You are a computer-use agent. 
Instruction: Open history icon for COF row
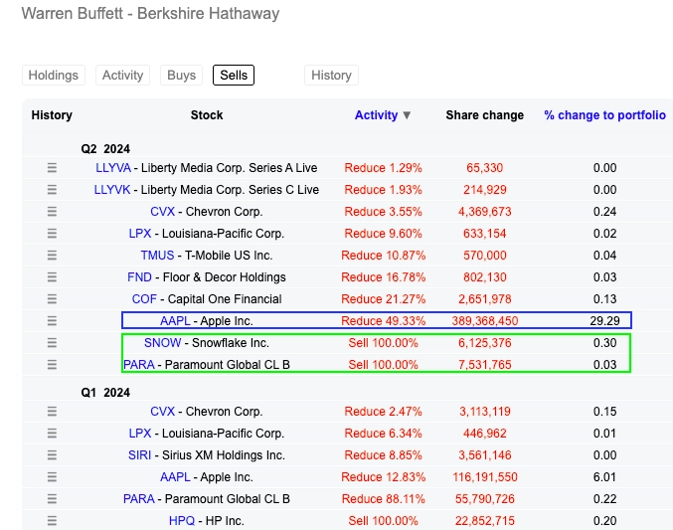52,299
